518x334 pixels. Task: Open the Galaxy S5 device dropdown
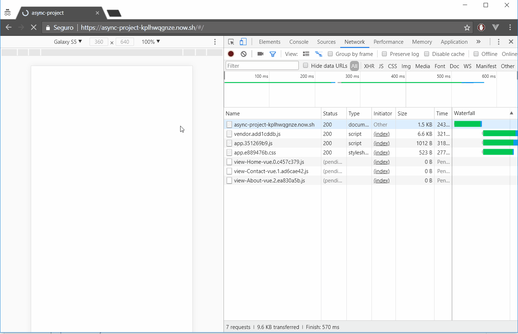pyautogui.click(x=68, y=42)
